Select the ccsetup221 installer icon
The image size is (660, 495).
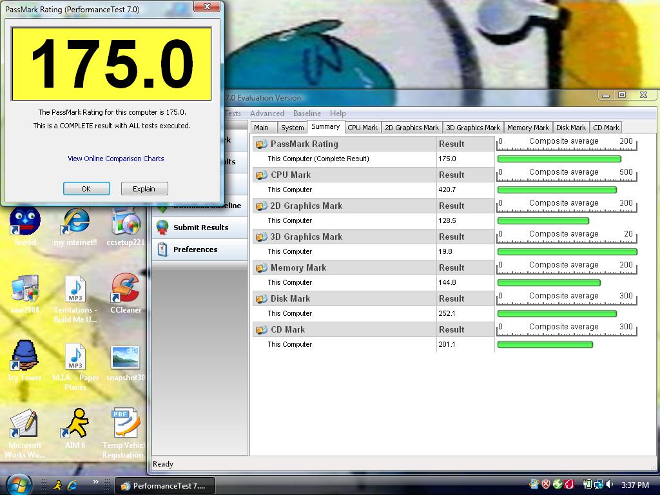tap(126, 220)
